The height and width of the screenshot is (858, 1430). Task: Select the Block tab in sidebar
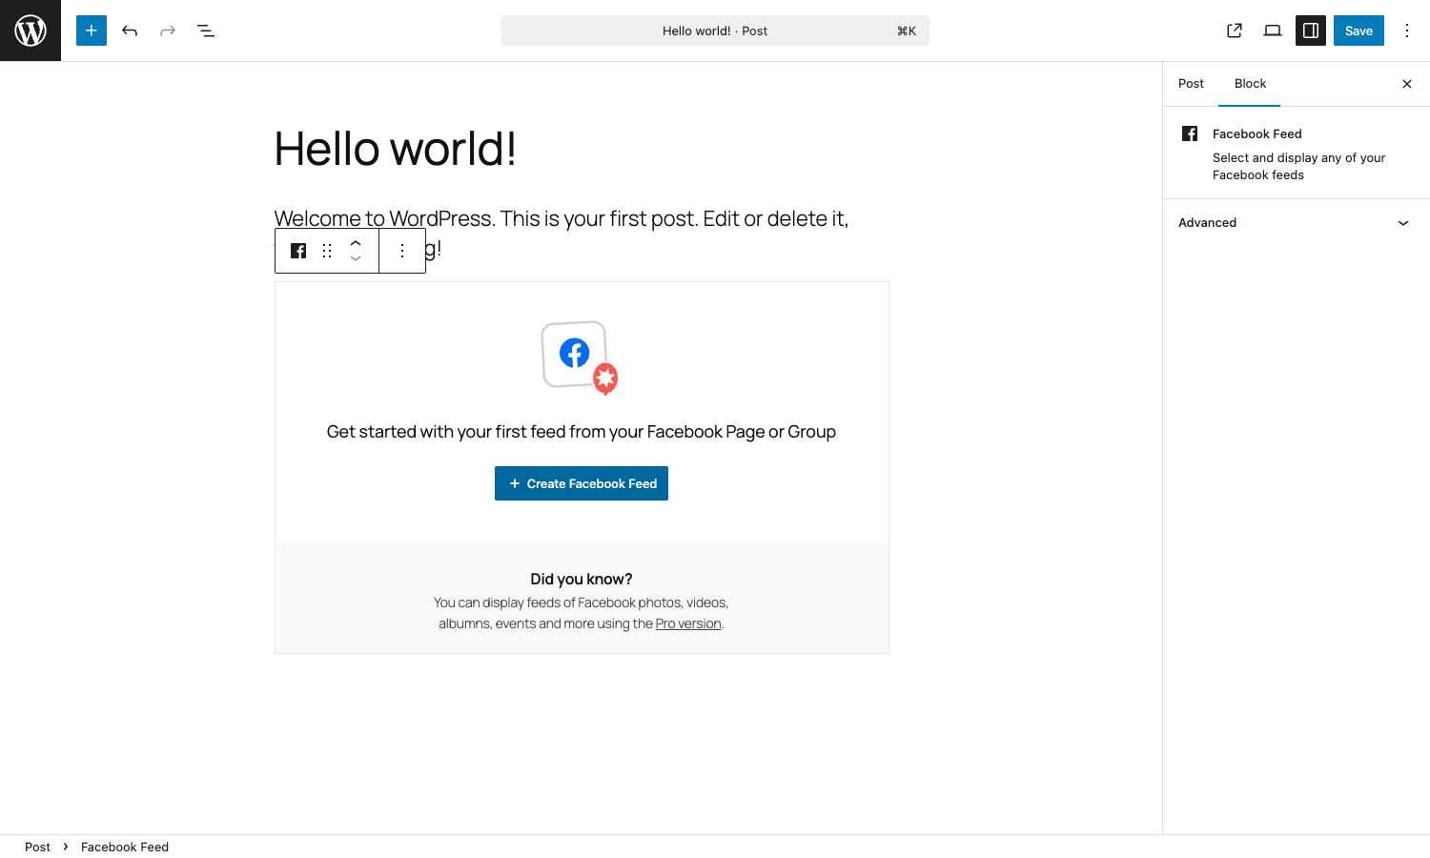pyautogui.click(x=1250, y=84)
